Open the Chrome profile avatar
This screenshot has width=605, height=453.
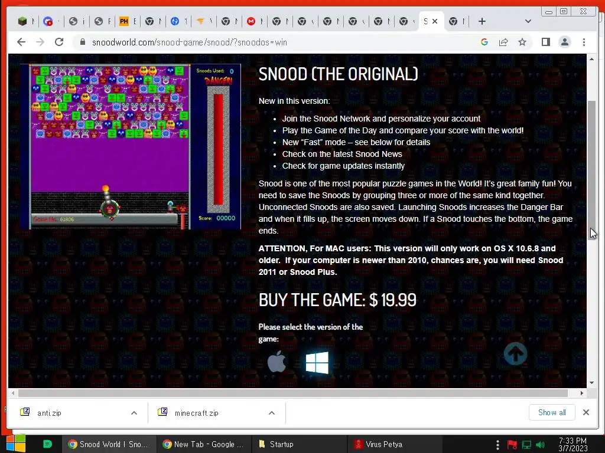564,42
